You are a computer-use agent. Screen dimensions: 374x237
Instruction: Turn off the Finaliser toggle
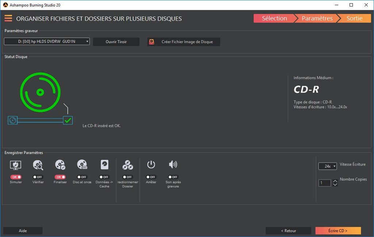click(60, 177)
